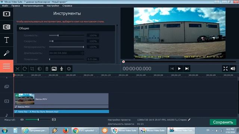Open the filters magic wand tab

7,53
